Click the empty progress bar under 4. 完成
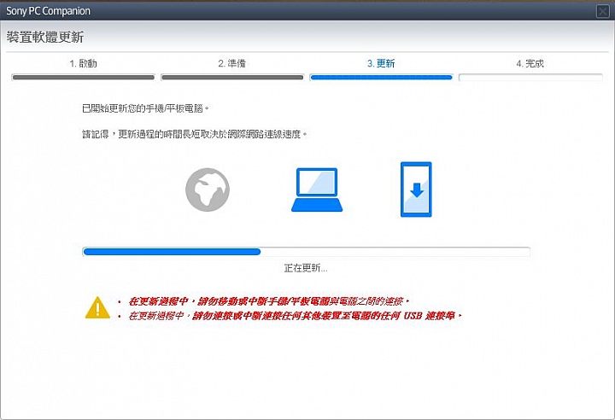Viewport: 615px width, 420px height. [530, 77]
